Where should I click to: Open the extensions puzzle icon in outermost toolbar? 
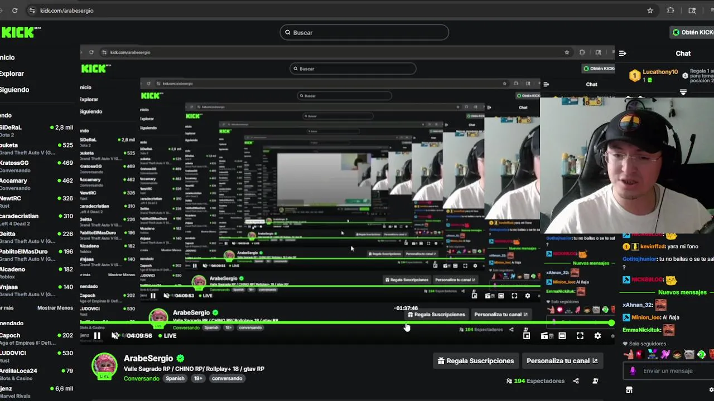670,10
